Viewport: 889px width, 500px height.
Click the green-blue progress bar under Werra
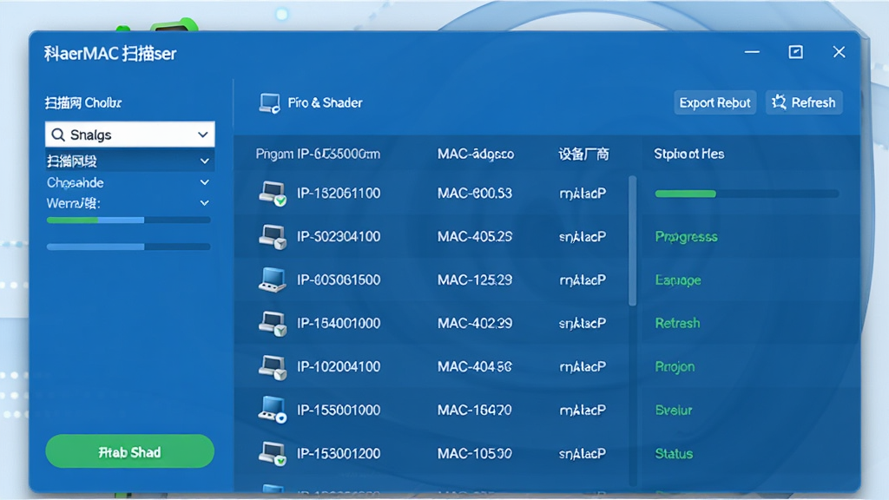[x=128, y=220]
